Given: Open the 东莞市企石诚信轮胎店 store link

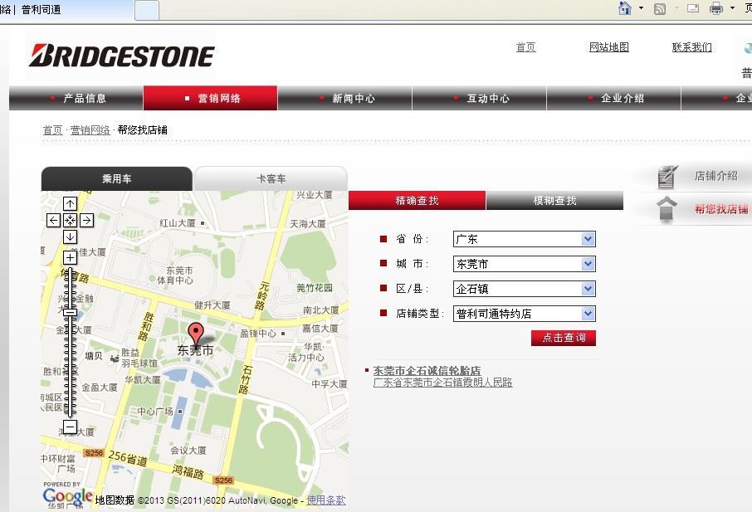Looking at the screenshot, I should (427, 370).
